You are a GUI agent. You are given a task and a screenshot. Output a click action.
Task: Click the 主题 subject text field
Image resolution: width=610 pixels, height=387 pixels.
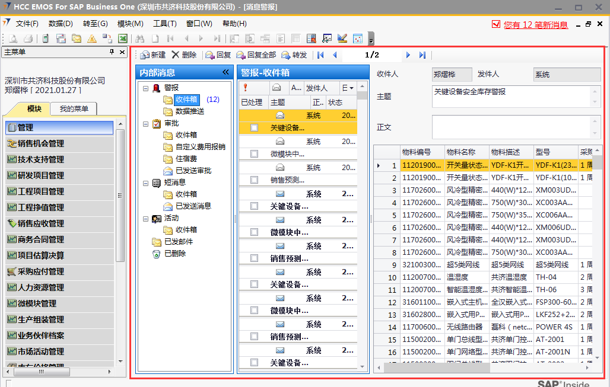(x=510, y=96)
